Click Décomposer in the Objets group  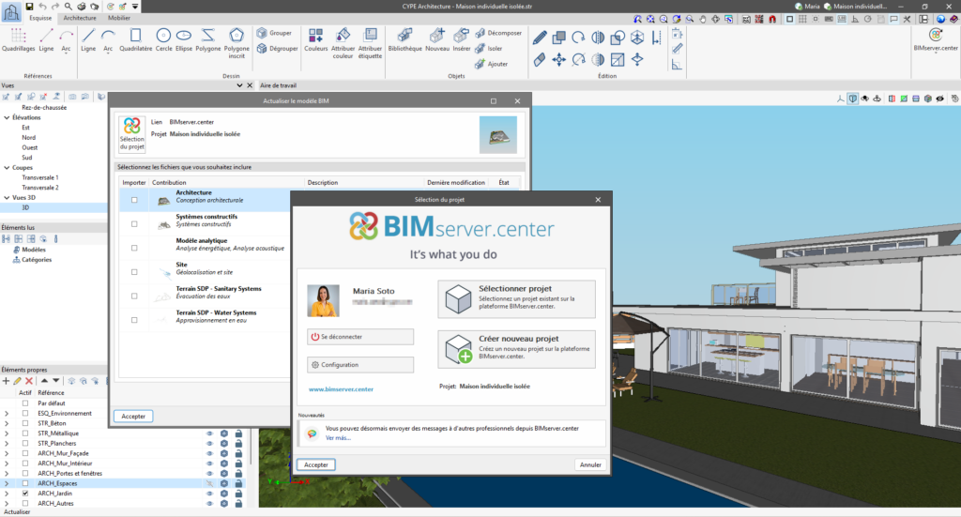coord(498,33)
